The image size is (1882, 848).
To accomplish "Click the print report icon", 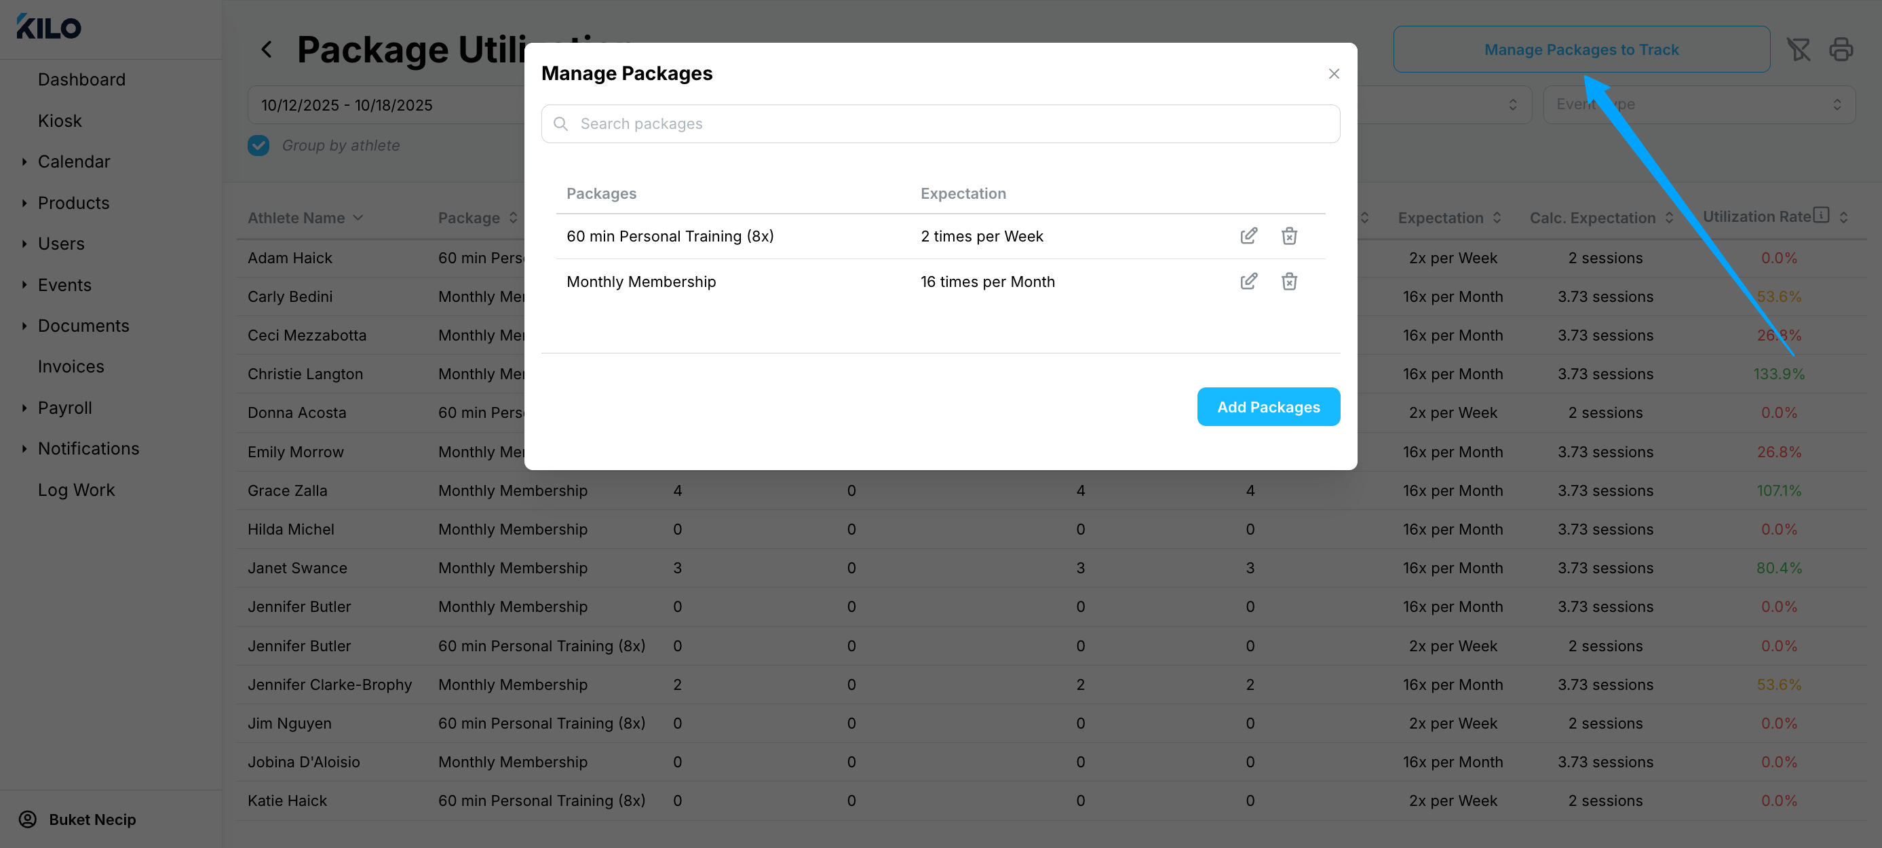I will [x=1841, y=50].
